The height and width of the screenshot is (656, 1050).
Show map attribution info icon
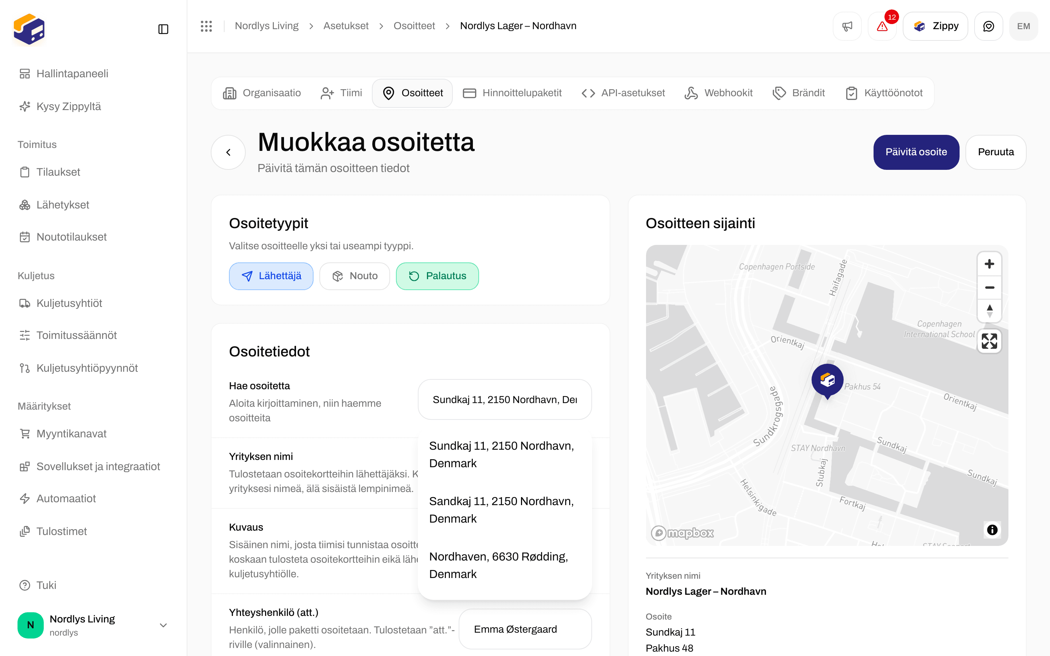[x=992, y=530]
